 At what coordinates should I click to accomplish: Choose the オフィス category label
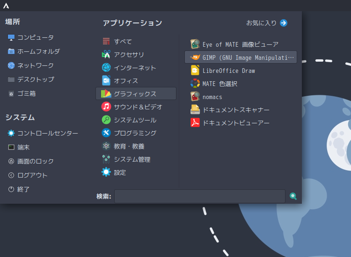pyautogui.click(x=126, y=81)
